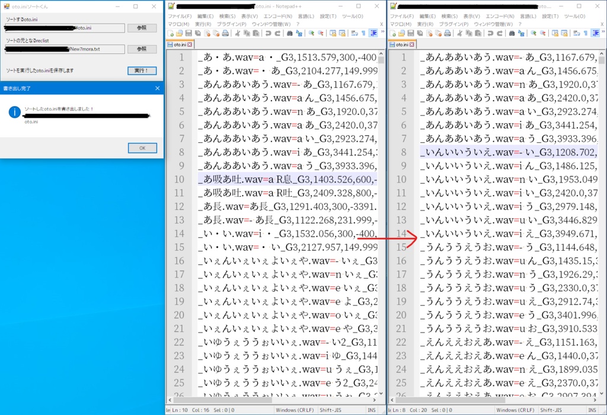The height and width of the screenshot is (415, 607).
Task: Click line 10 'あ吸あ吐.wav=a R息' in left Notepad++
Action: coord(287,179)
